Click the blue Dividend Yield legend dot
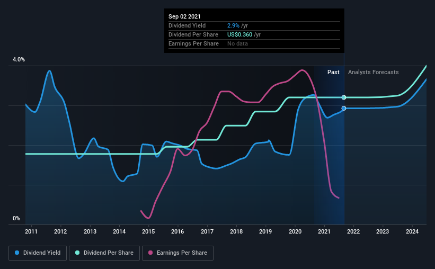 tap(17, 253)
